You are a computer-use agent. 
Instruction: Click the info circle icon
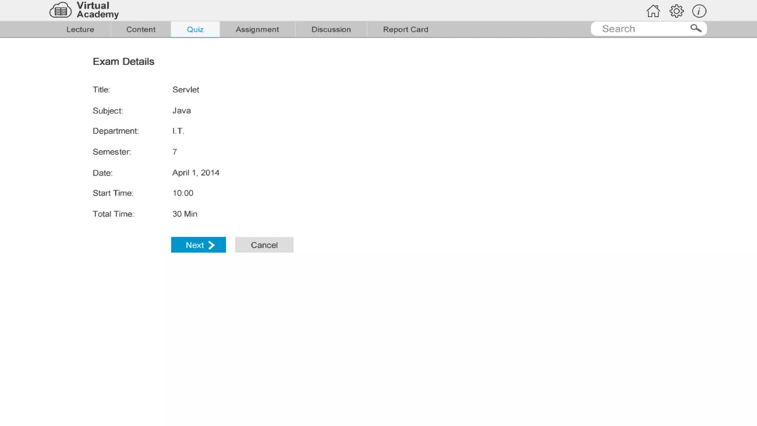pyautogui.click(x=699, y=11)
